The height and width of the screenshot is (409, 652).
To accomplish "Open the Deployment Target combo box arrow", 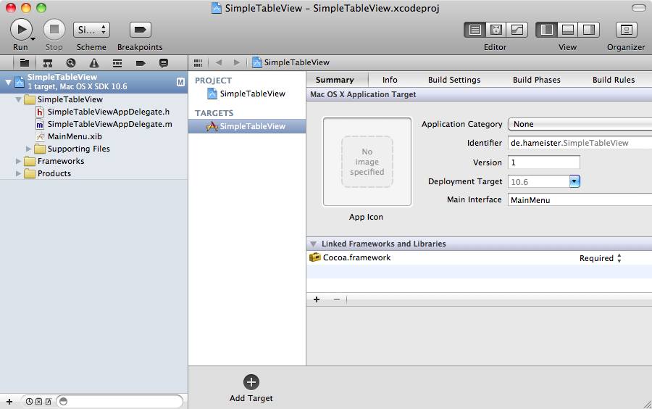I will (574, 181).
